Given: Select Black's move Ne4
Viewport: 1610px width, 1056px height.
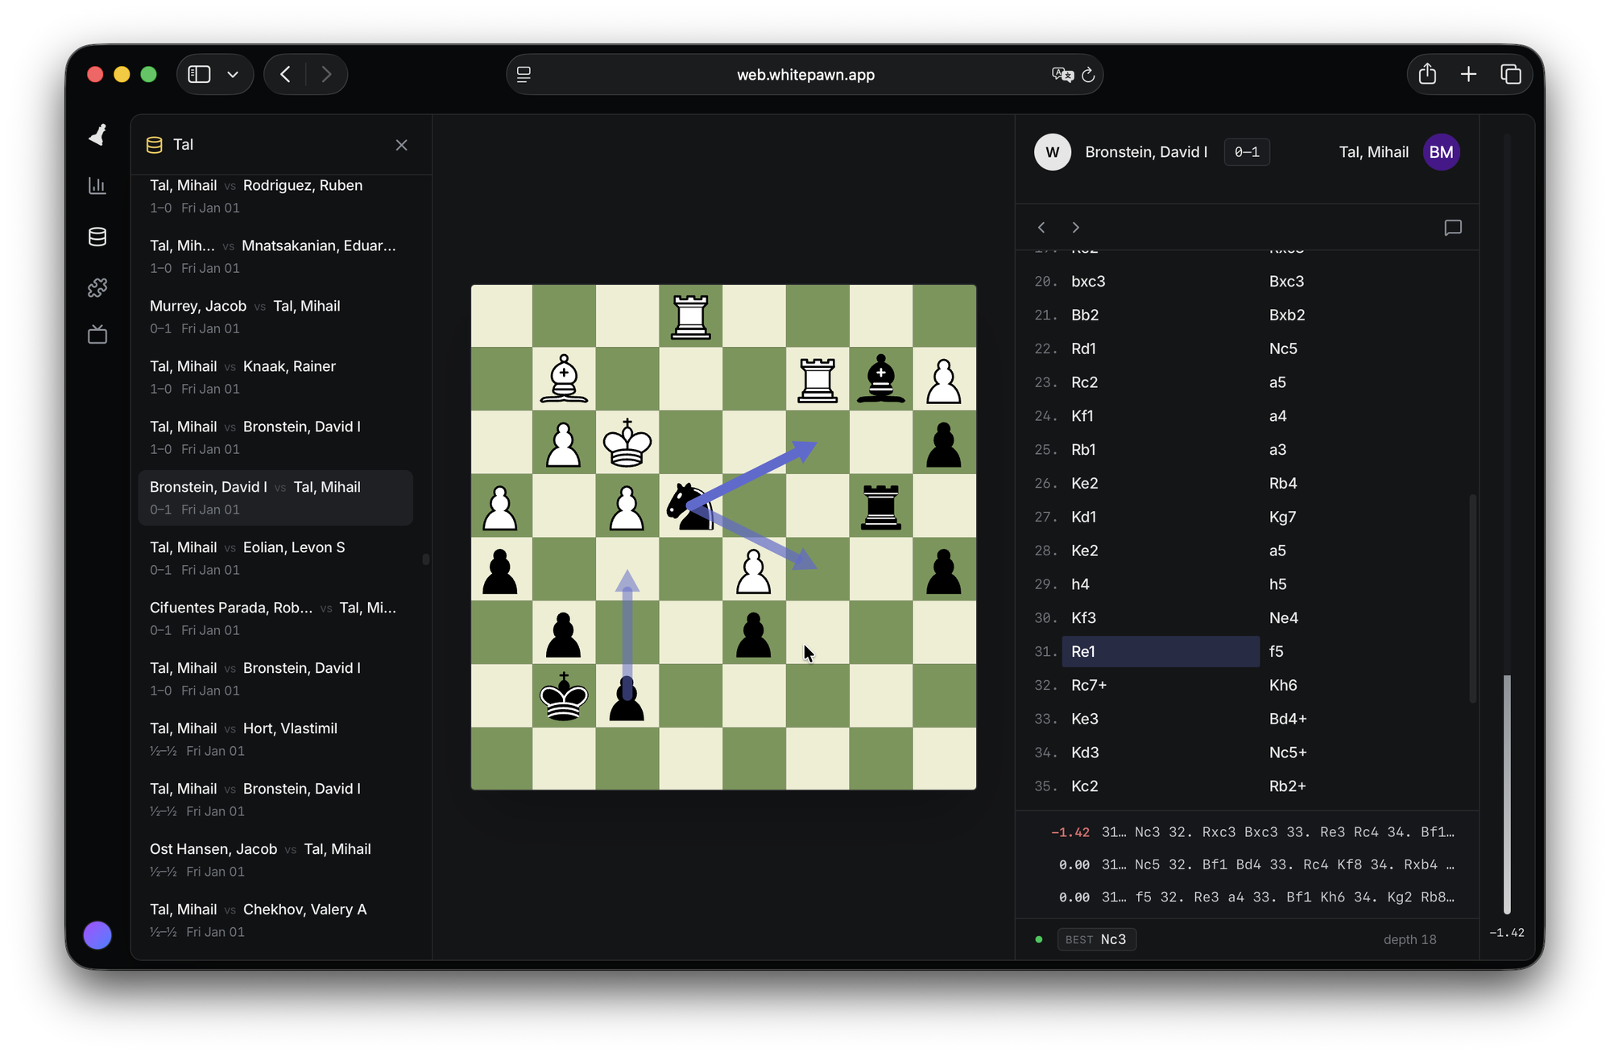Looking at the screenshot, I should [x=1284, y=617].
